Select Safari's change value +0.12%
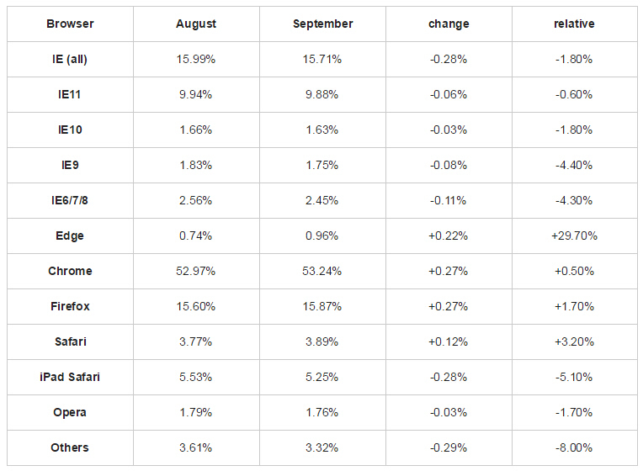The height and width of the screenshot is (471, 643). click(x=449, y=341)
